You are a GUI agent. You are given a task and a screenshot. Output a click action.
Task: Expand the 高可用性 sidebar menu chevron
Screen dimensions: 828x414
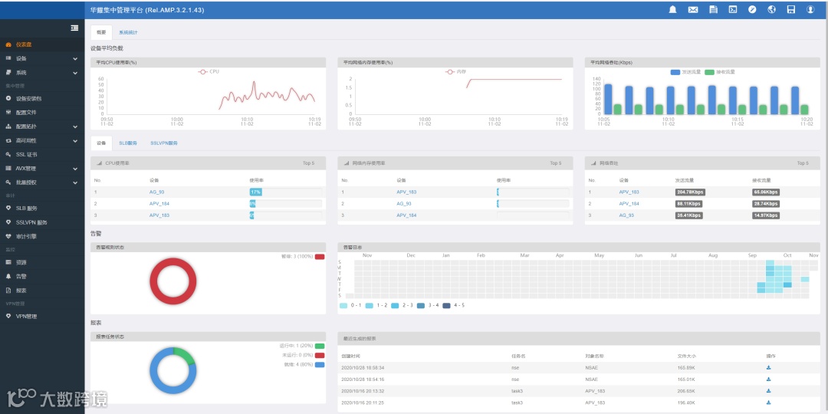(x=75, y=141)
